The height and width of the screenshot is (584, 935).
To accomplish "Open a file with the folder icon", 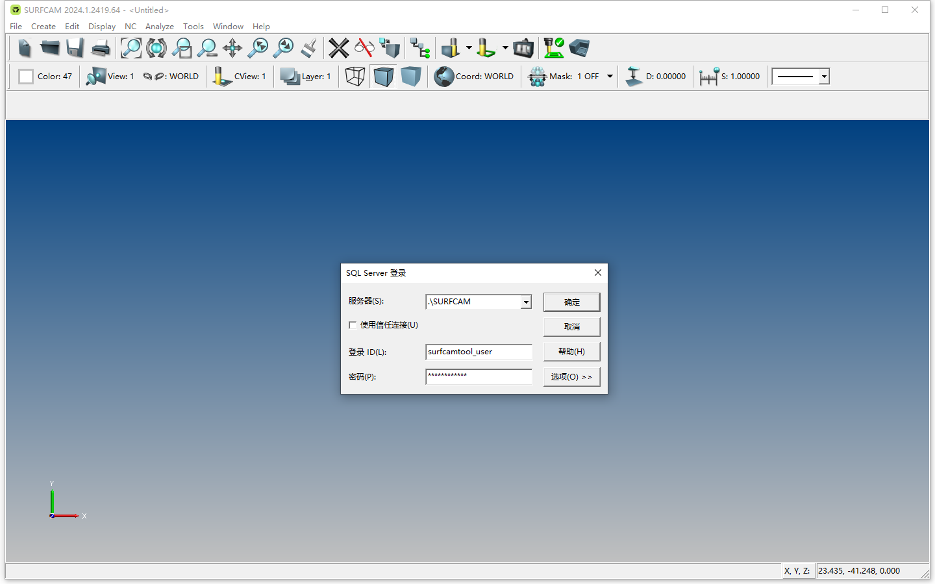I will 50,48.
